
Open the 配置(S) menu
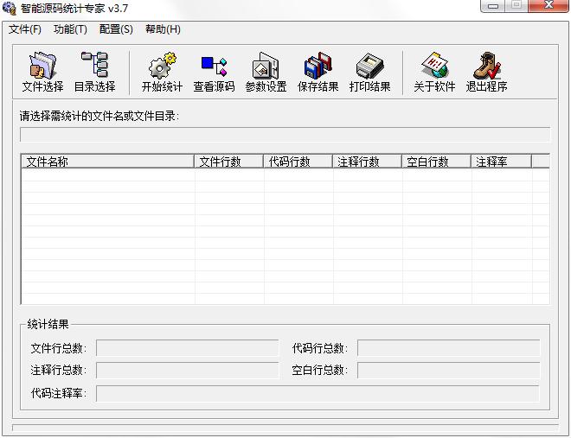[116, 29]
